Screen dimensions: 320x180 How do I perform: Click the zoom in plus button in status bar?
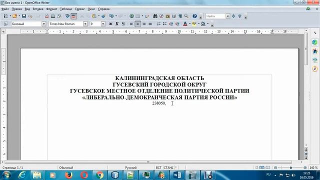pos(305,167)
